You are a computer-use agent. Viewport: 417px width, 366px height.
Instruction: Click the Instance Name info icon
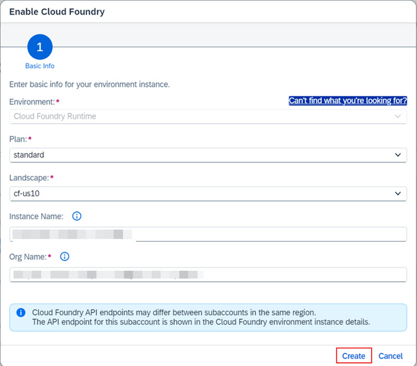(77, 216)
